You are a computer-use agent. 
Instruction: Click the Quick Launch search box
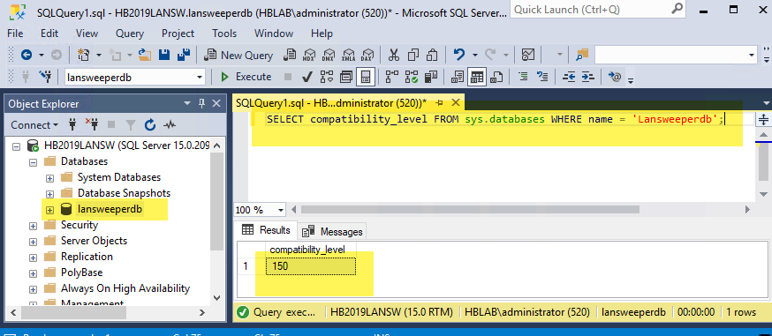[598, 10]
